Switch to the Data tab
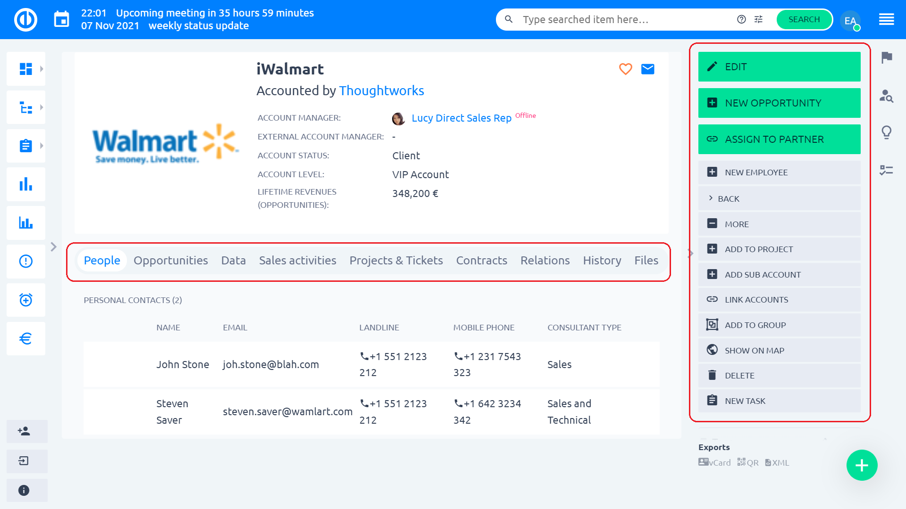This screenshot has width=906, height=509. coord(233,260)
